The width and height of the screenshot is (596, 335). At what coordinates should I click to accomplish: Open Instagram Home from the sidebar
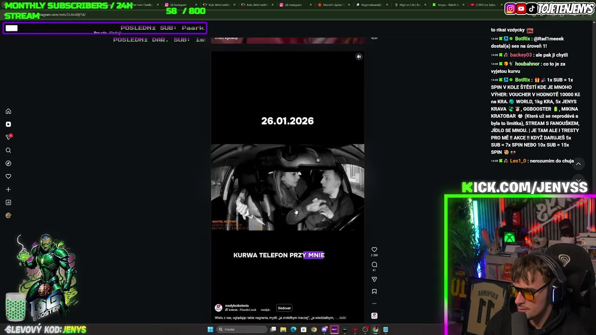pyautogui.click(x=8, y=111)
